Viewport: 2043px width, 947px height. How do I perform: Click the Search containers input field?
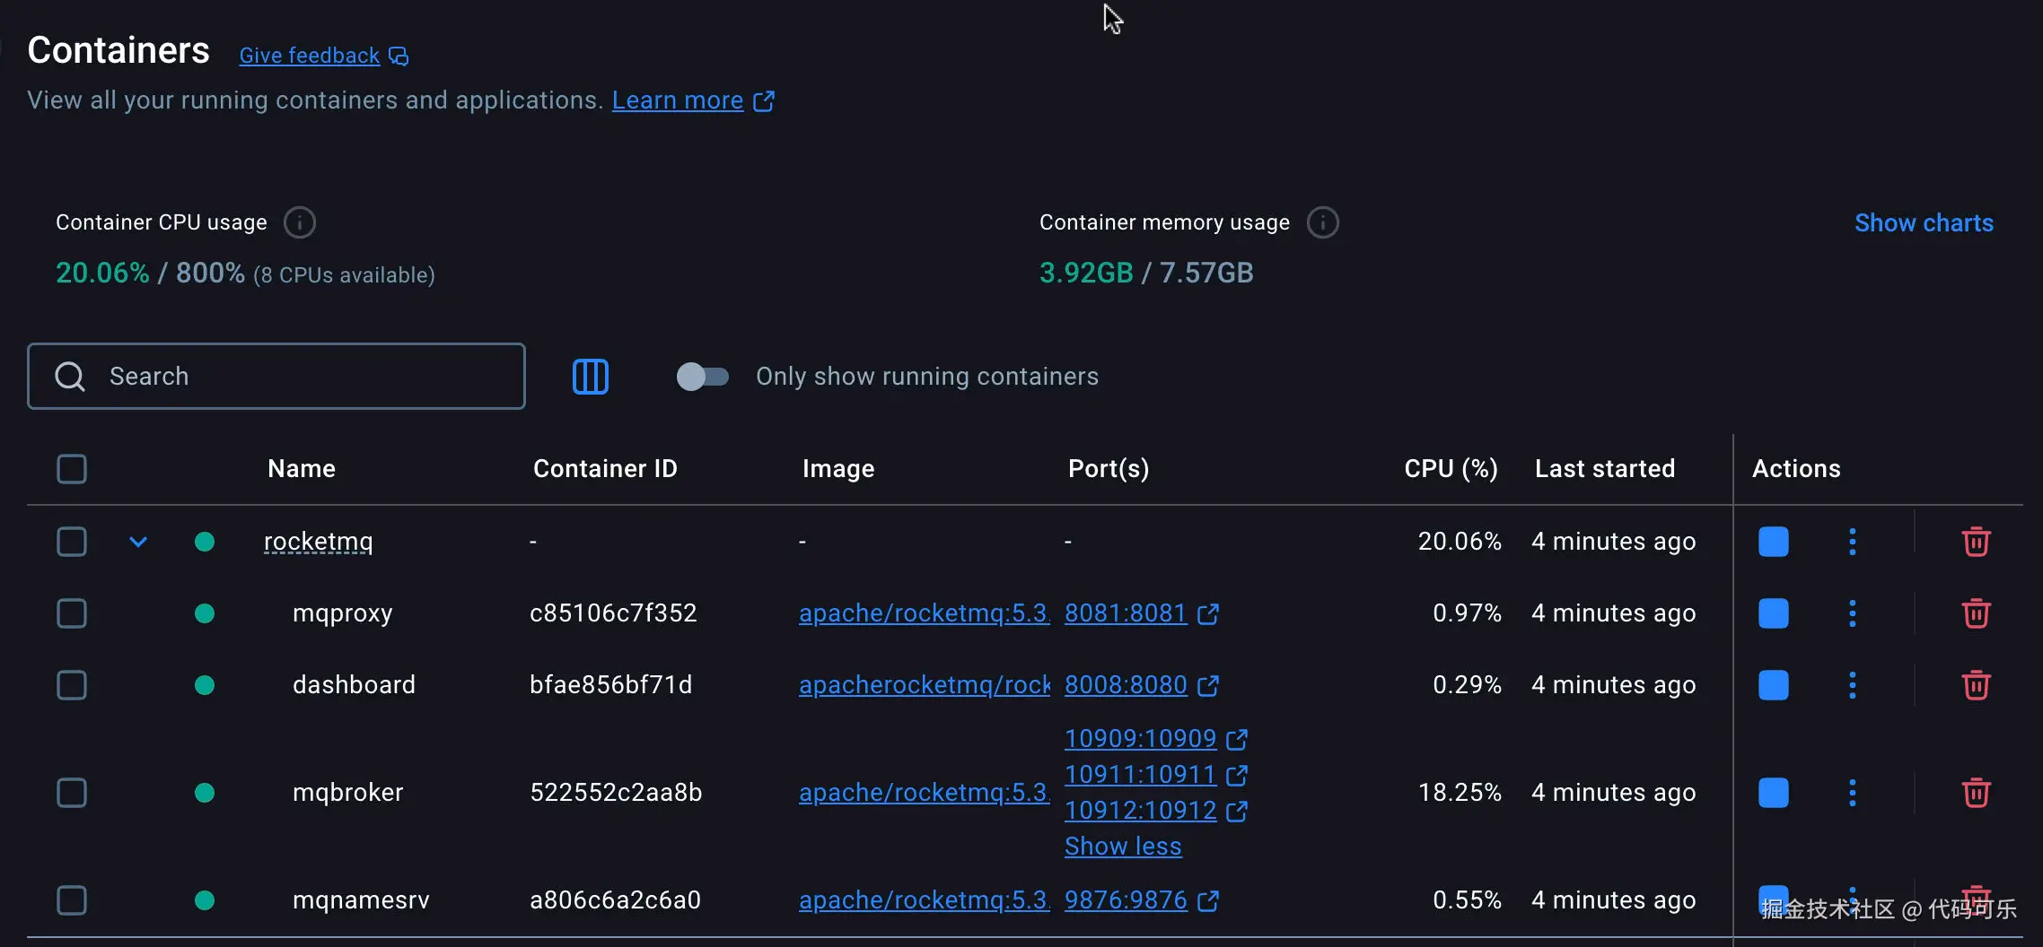pos(276,377)
